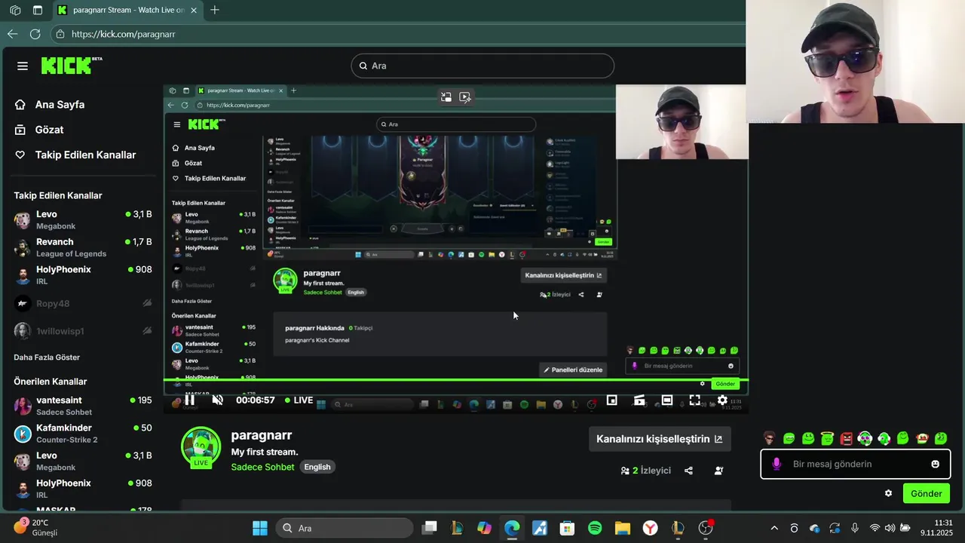Pause the live stream

(190, 400)
